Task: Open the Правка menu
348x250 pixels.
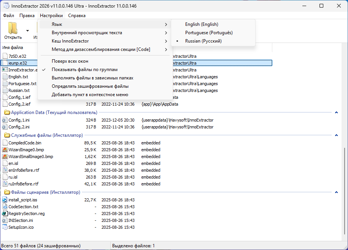Action: (x=27, y=16)
